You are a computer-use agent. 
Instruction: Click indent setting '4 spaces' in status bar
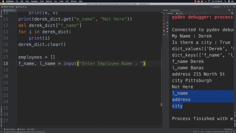pos(208,132)
